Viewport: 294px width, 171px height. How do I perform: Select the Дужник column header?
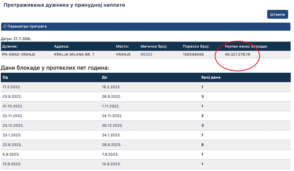(x=10, y=46)
